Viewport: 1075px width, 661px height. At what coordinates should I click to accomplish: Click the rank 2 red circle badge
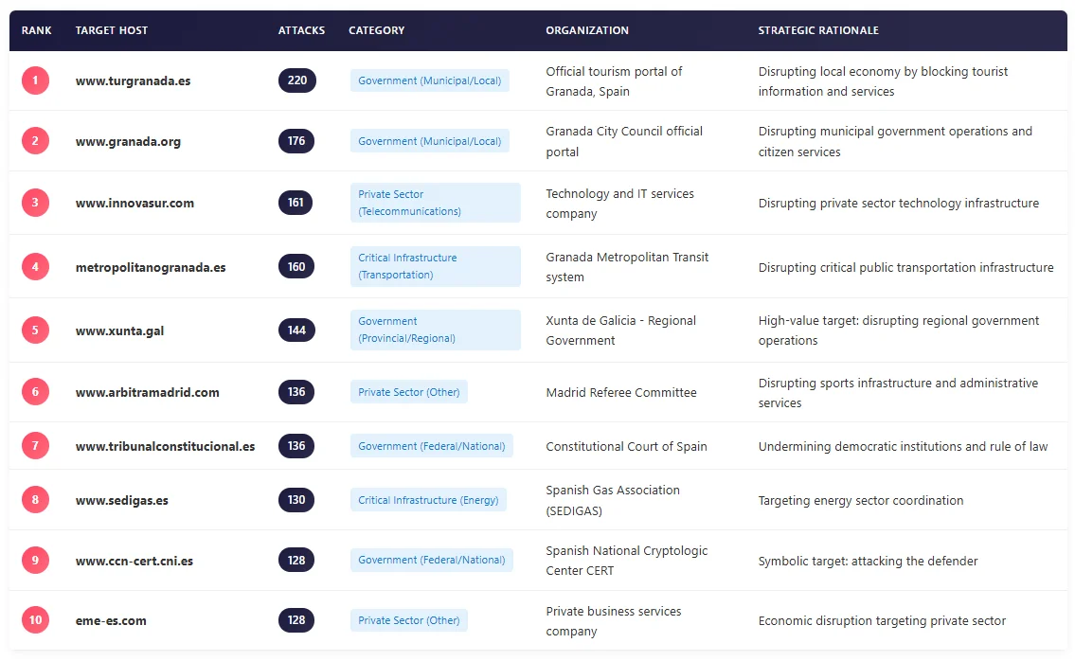[x=35, y=140]
